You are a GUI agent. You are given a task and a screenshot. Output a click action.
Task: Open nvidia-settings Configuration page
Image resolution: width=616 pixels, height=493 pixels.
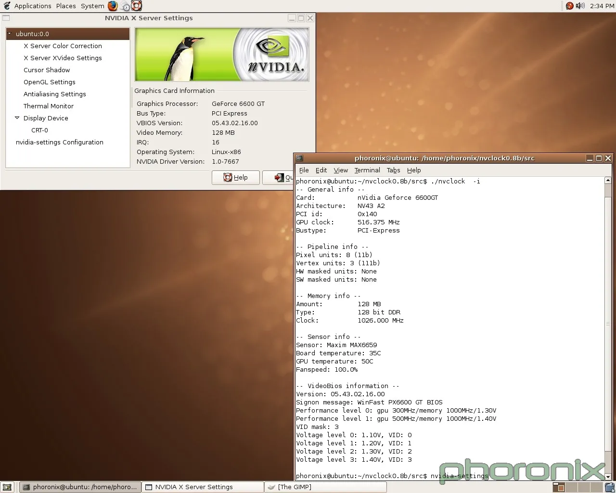pos(60,142)
